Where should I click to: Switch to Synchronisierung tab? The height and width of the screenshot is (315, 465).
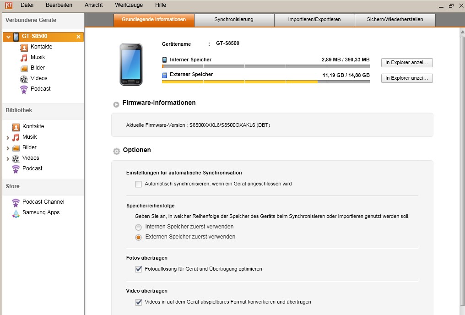234,20
